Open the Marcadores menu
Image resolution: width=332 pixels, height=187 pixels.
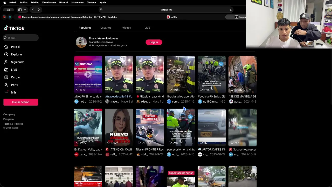coord(78,2)
